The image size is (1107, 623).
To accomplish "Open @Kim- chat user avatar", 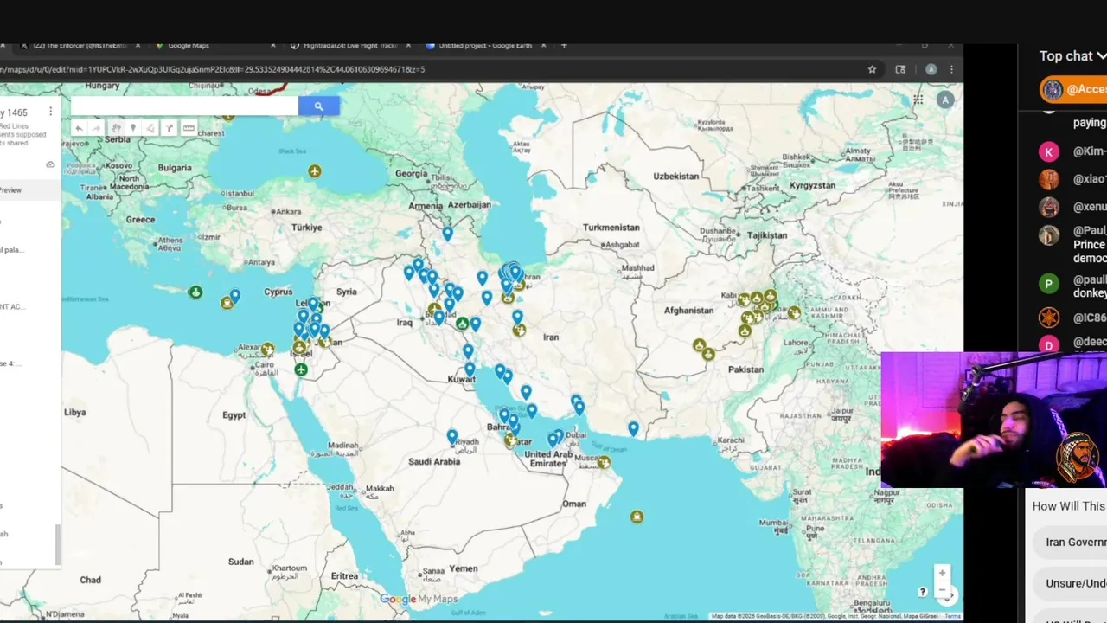I will point(1049,151).
